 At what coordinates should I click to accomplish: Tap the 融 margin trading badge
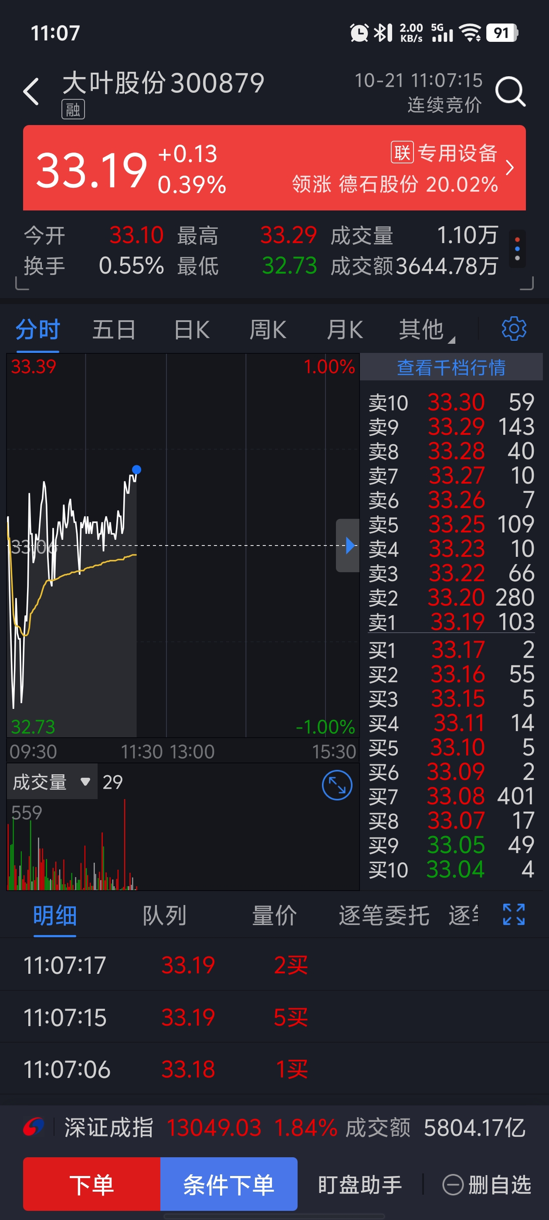click(73, 110)
